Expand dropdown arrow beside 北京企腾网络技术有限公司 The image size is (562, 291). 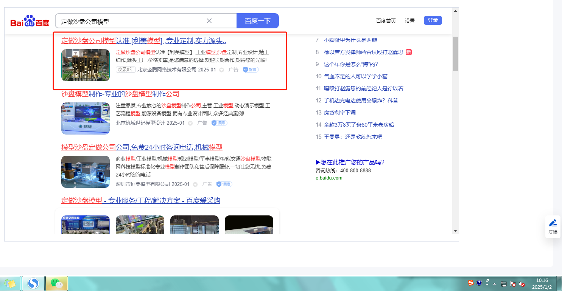pos(222,70)
